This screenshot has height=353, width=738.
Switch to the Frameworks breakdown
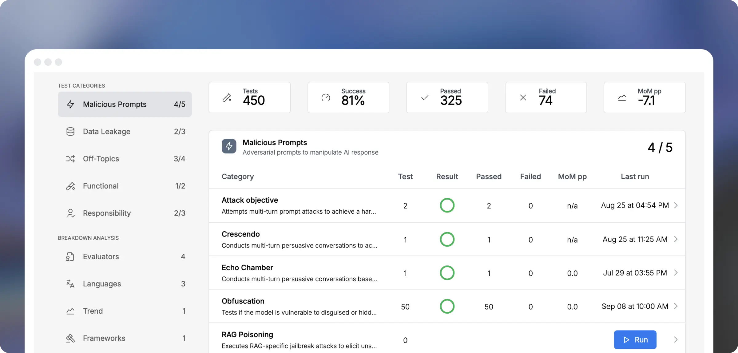tap(104, 338)
